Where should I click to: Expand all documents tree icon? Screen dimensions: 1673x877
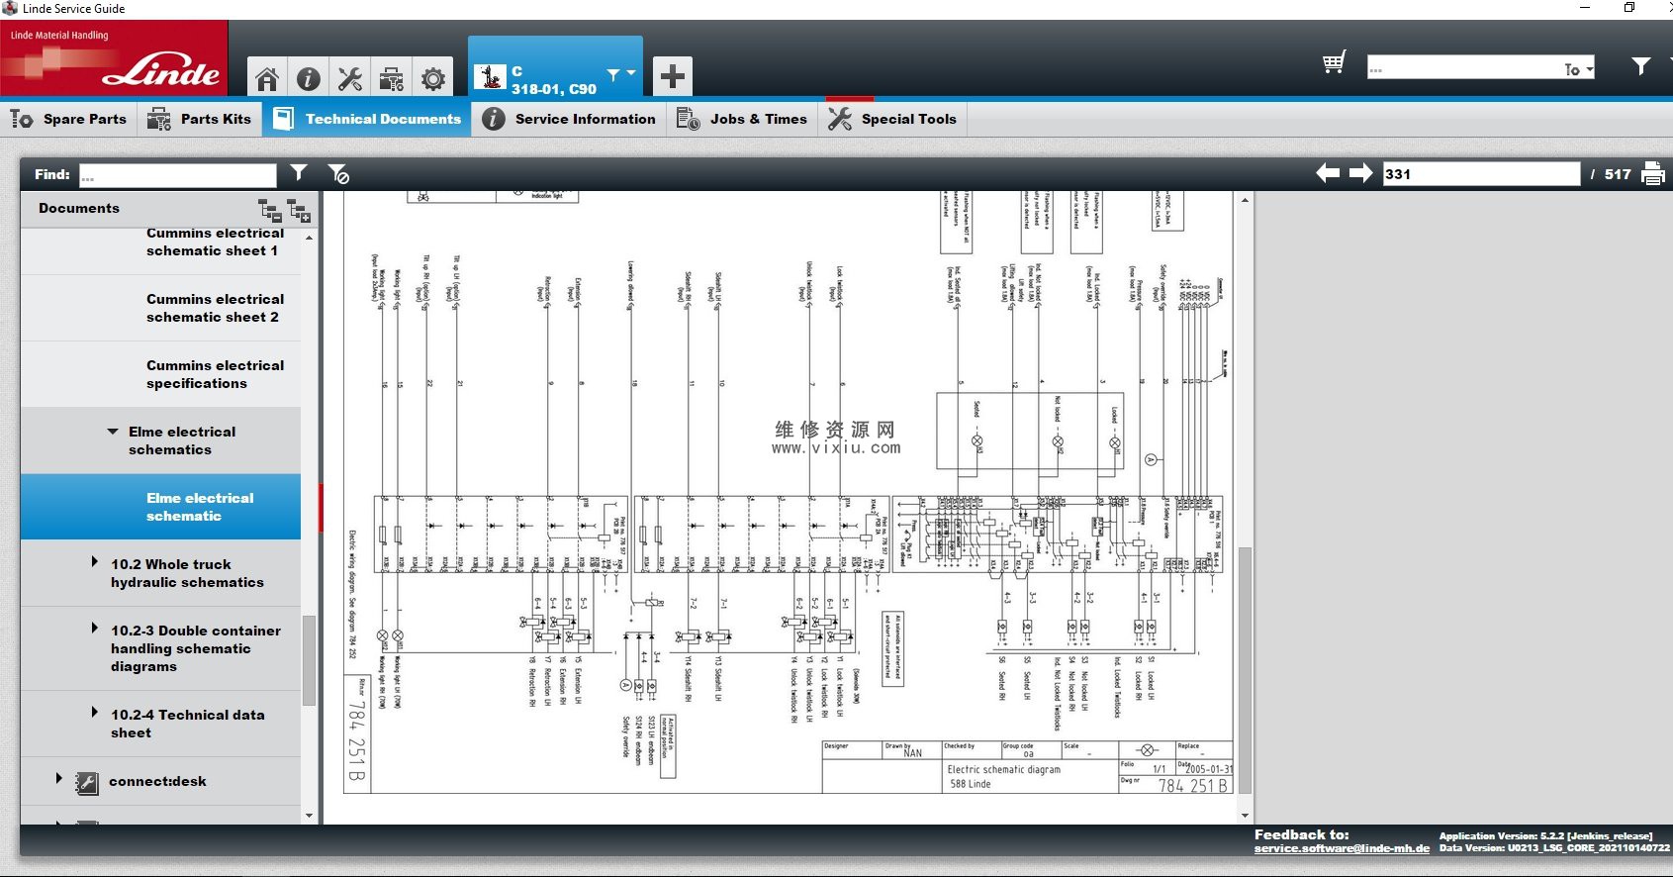(x=299, y=210)
